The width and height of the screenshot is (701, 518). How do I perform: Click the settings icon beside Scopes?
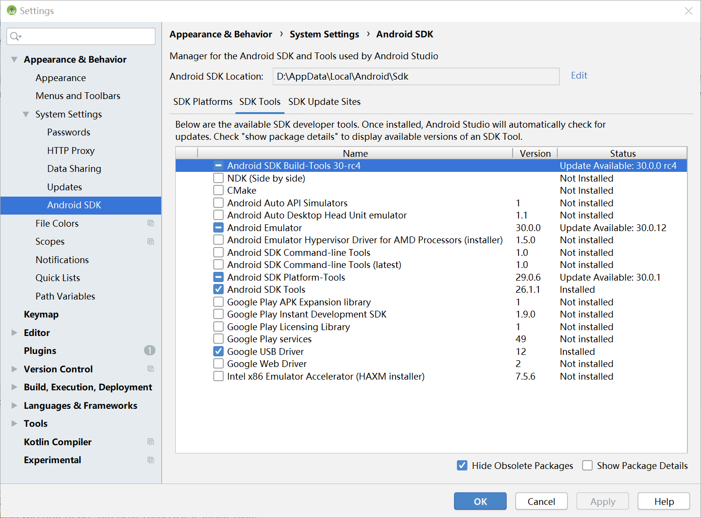[x=150, y=241]
